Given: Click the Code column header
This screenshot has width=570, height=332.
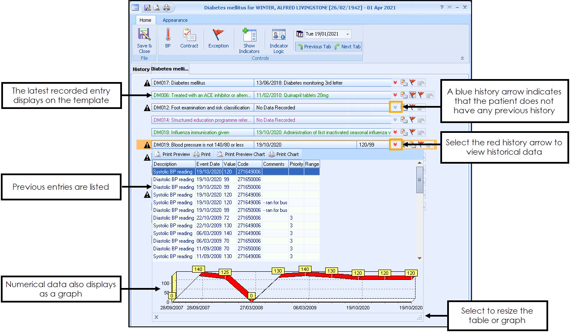Looking at the screenshot, I should [x=249, y=164].
